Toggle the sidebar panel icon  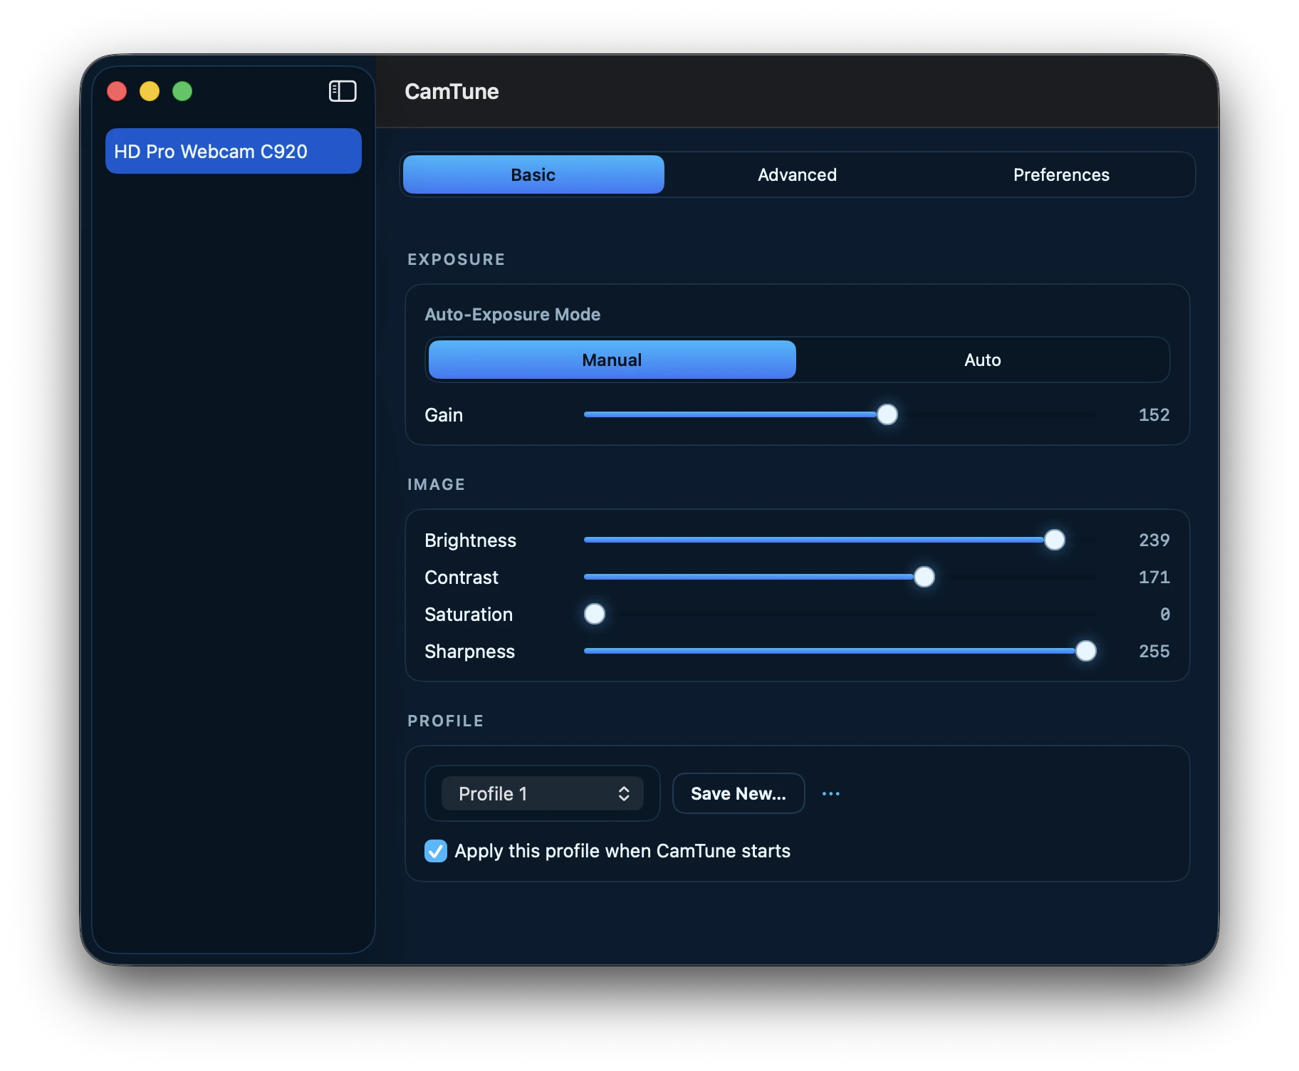pyautogui.click(x=343, y=91)
